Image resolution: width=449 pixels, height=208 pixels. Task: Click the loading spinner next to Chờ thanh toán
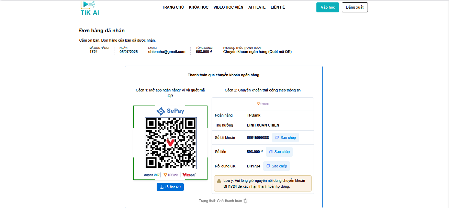(x=245, y=201)
